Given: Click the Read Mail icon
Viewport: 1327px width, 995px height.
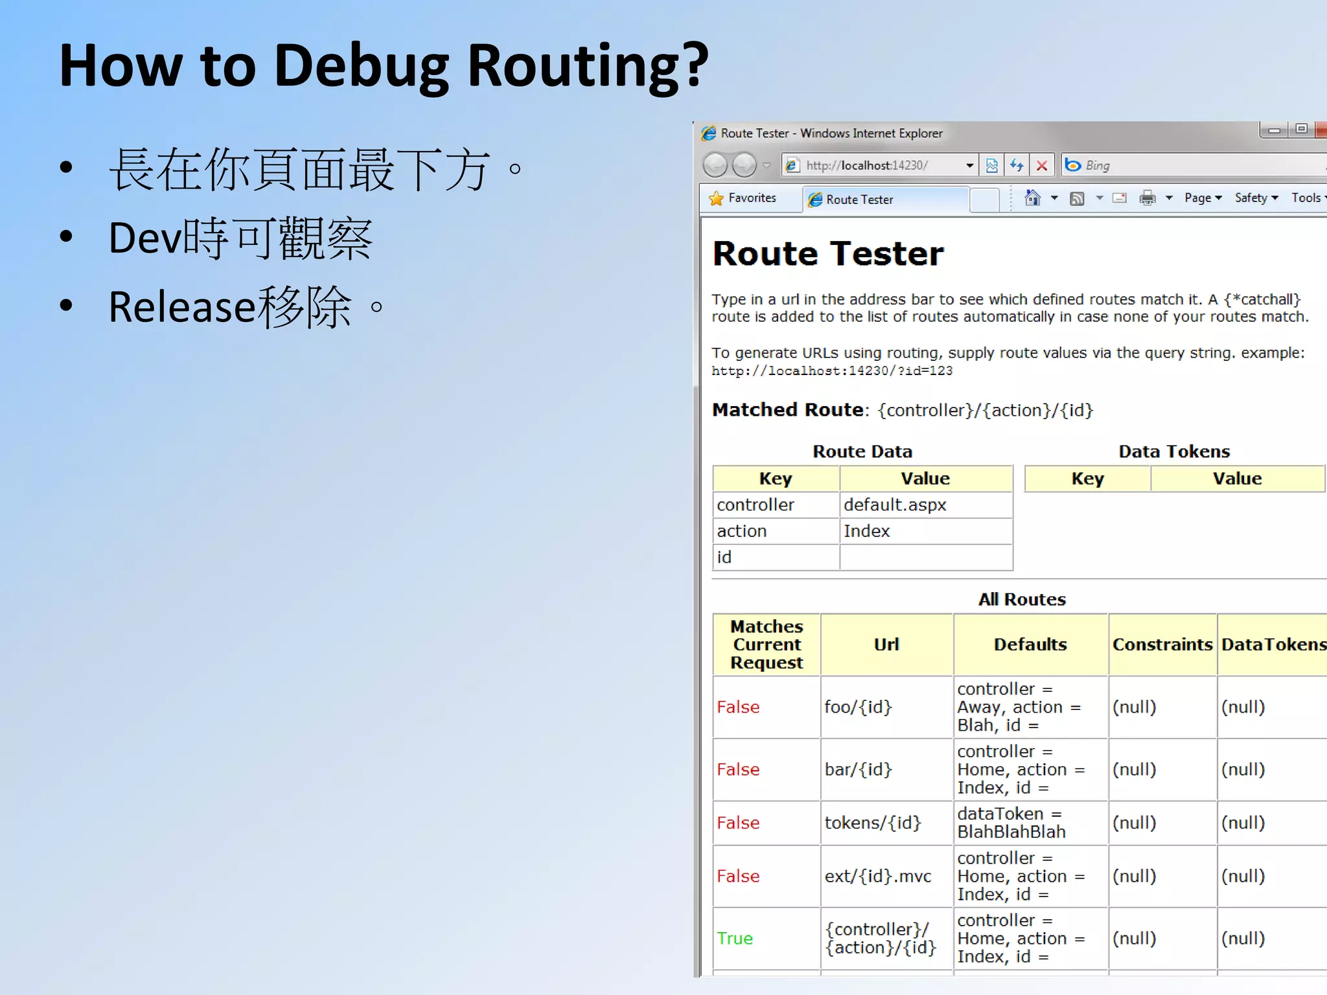Looking at the screenshot, I should 1120,198.
